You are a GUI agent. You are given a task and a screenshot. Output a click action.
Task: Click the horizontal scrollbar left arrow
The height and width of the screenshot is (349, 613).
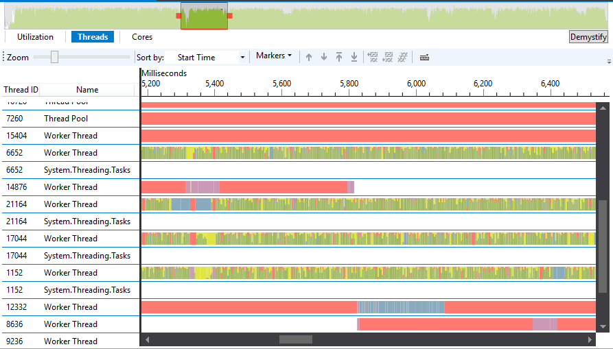(x=147, y=339)
